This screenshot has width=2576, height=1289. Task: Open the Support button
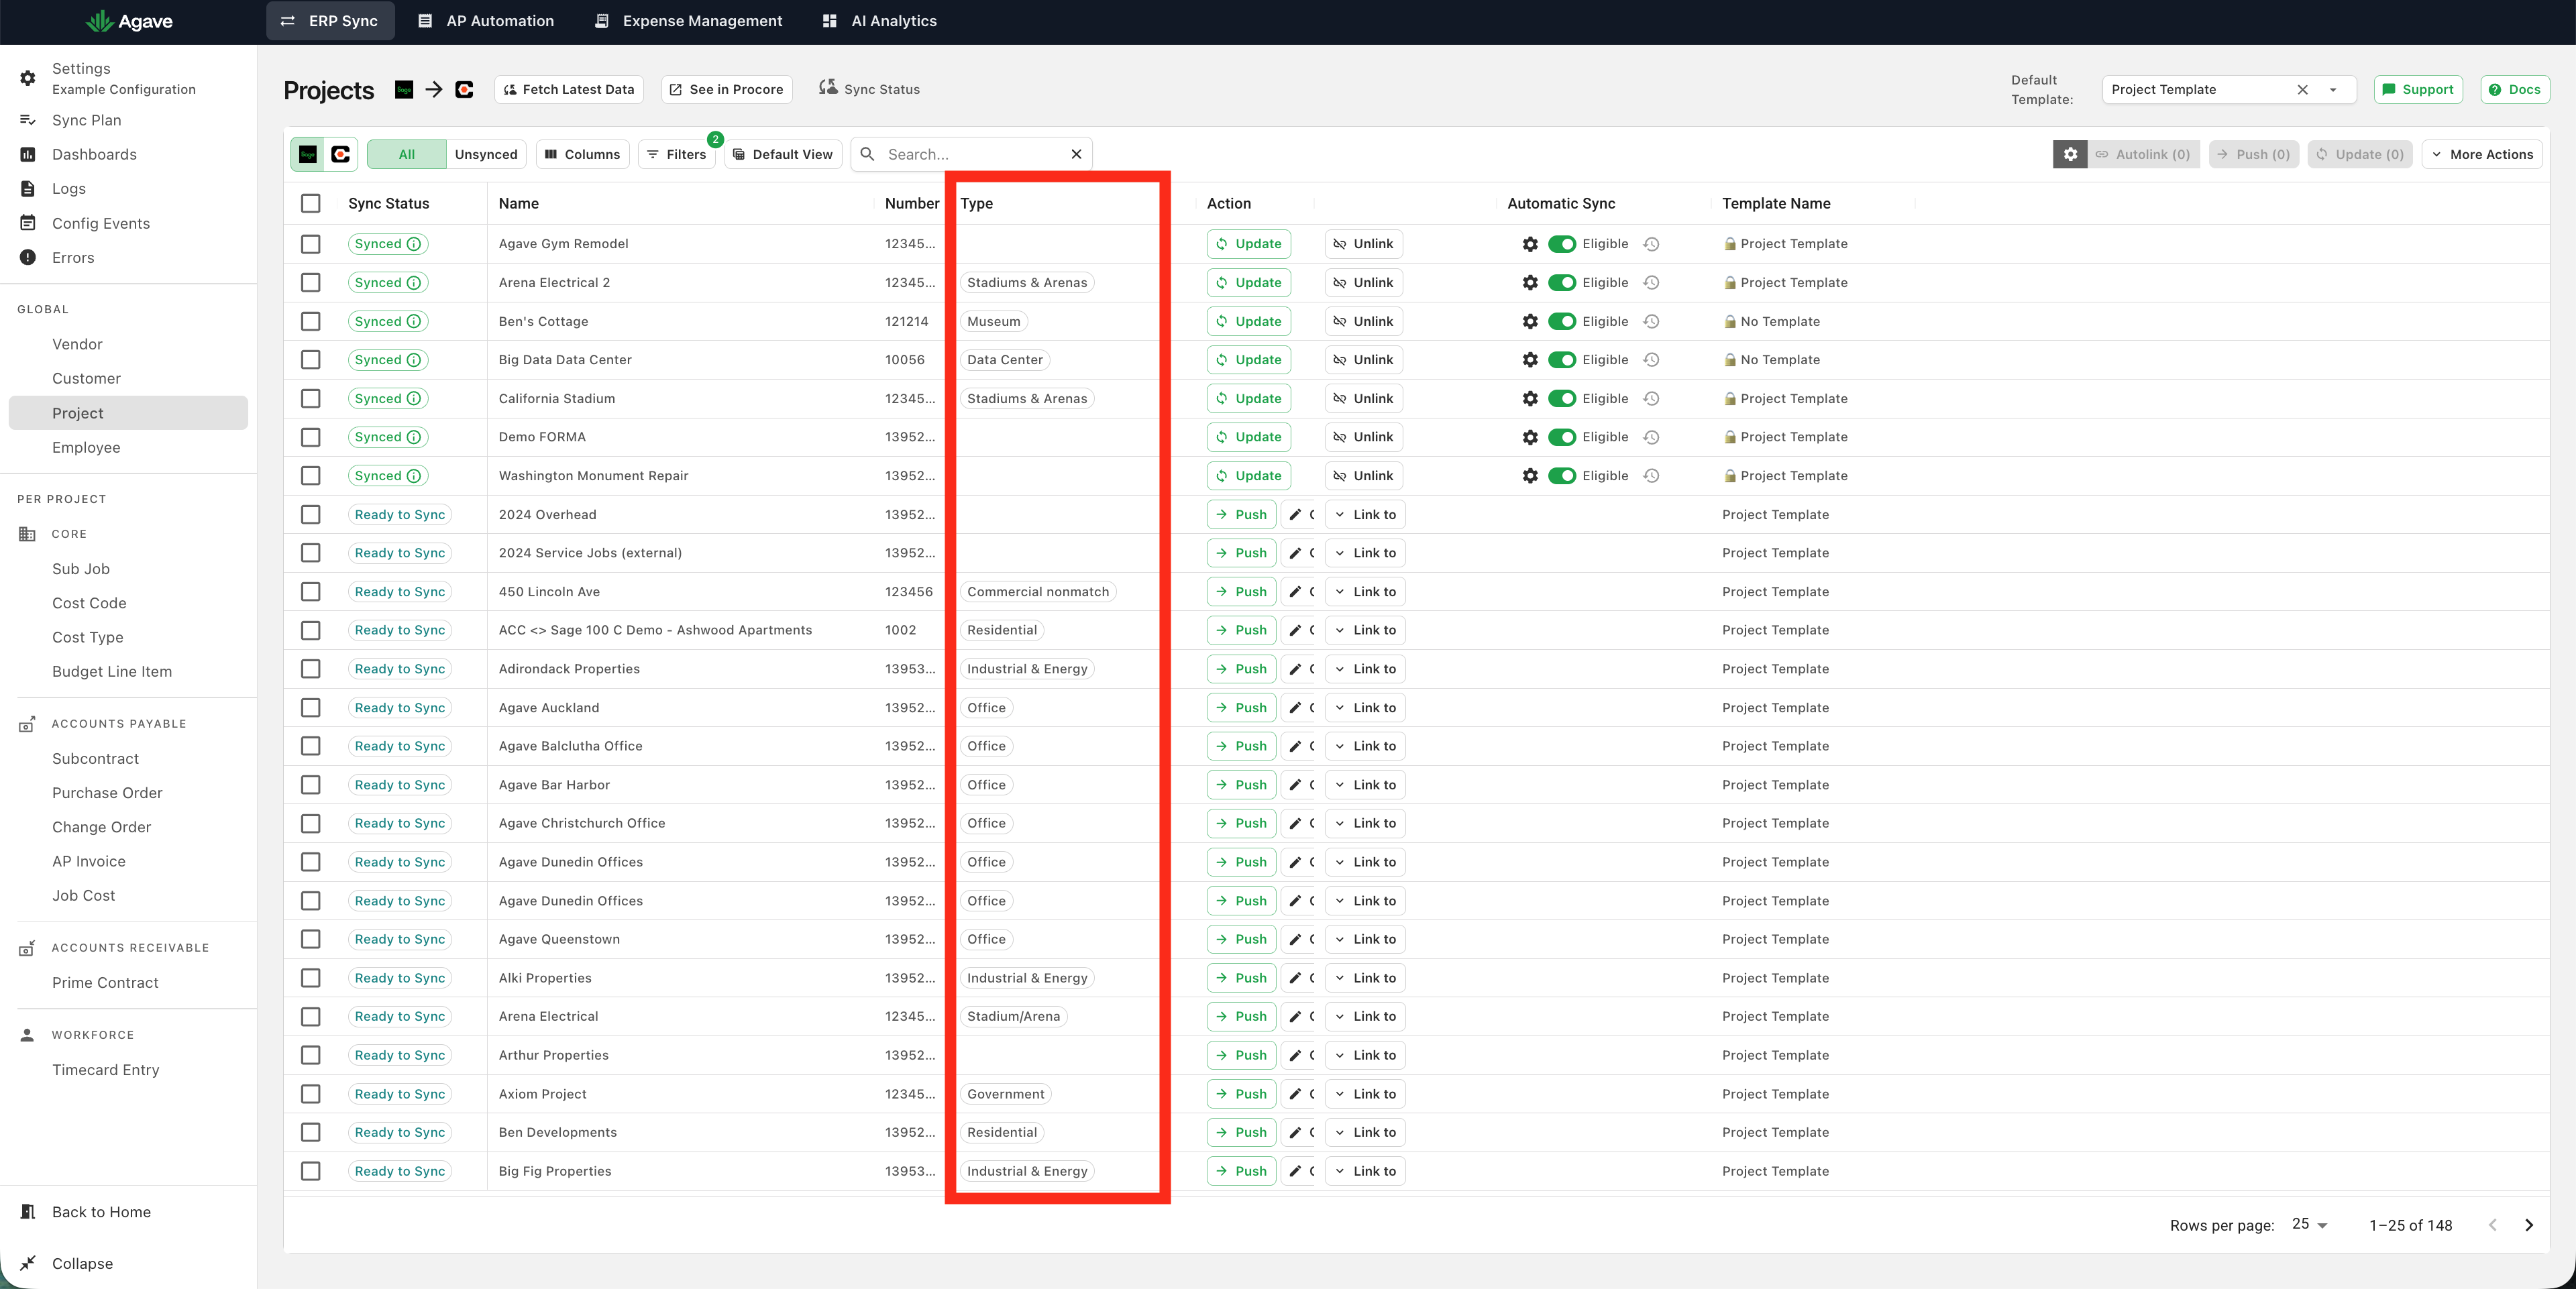coord(2418,89)
